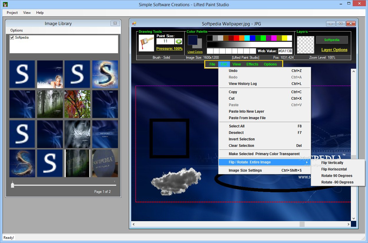Pick the cyan palette swatch
368x243 pixels.
click(247, 38)
